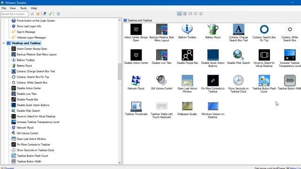301x169 pixels.
Task: Open the Tools menu
Action: point(23,8)
